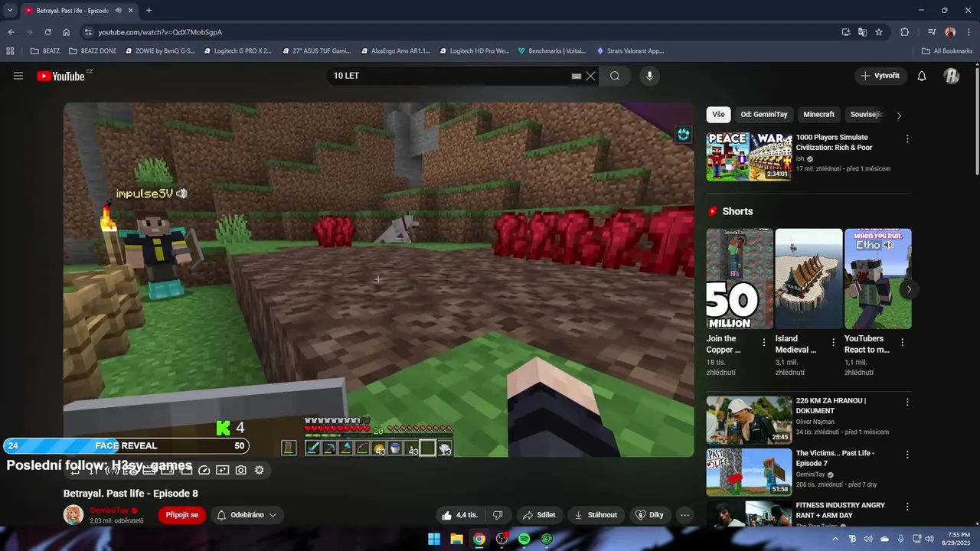Click the channel watermark icon in video
980x551 pixels.
[x=683, y=135]
